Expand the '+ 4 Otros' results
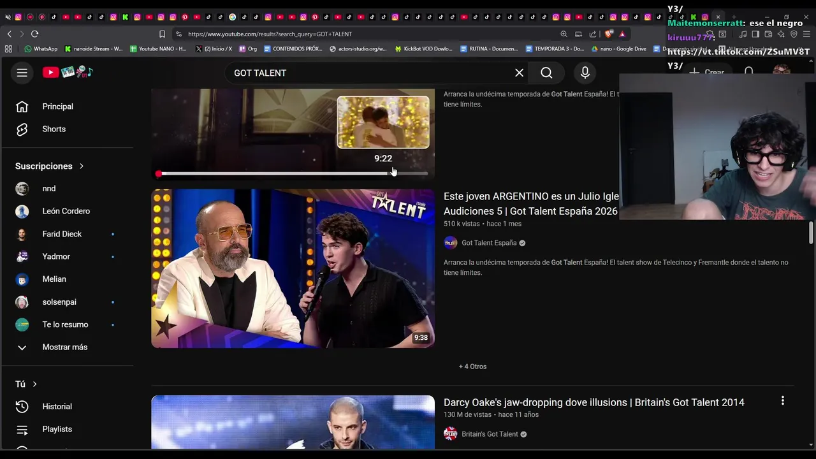This screenshot has width=816, height=459. (x=472, y=367)
